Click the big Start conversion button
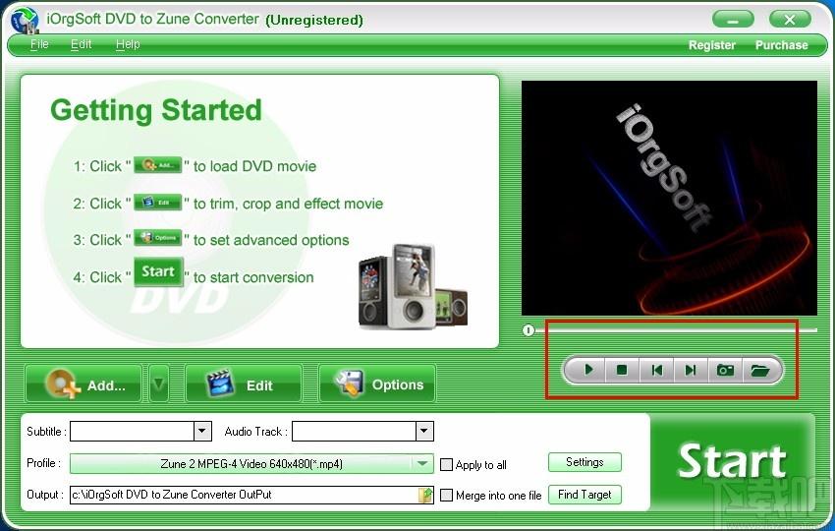The width and height of the screenshot is (835, 531). pos(732,461)
